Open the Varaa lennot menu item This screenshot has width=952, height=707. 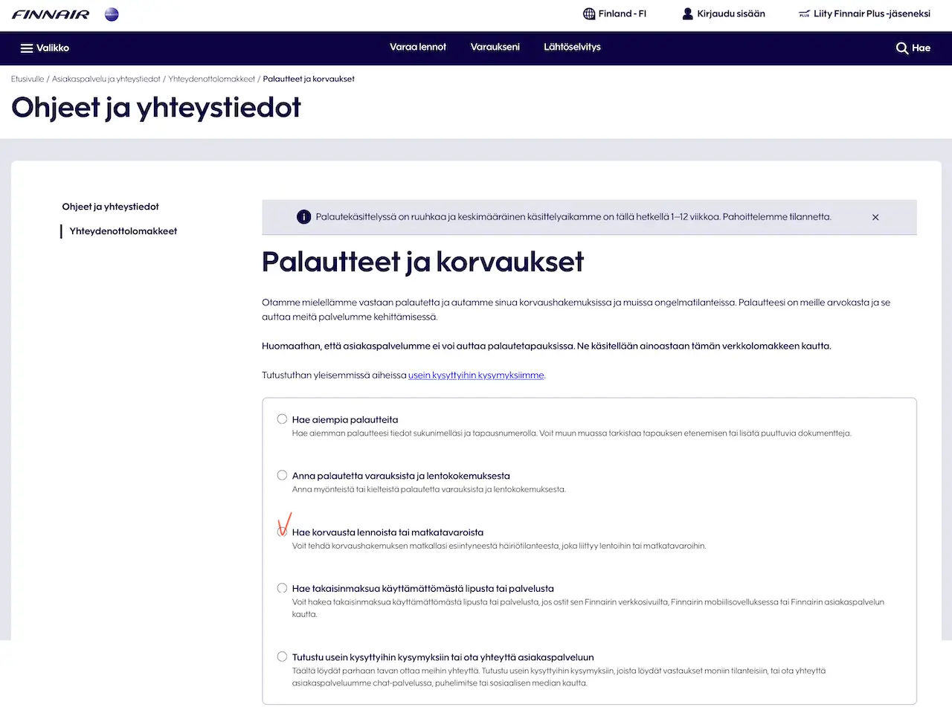(x=418, y=47)
